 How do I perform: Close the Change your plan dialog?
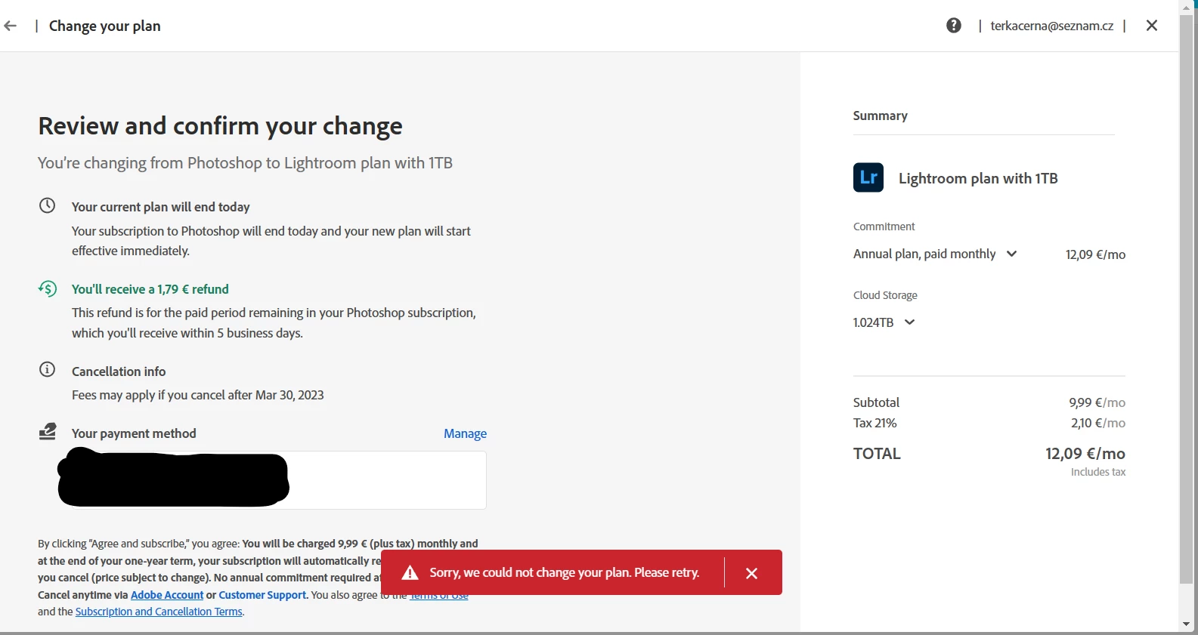point(1152,26)
